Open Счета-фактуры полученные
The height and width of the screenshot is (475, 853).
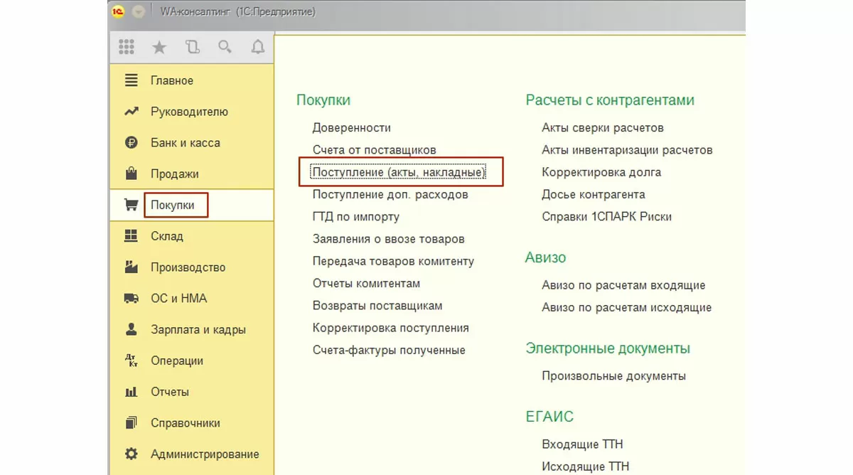coord(389,350)
